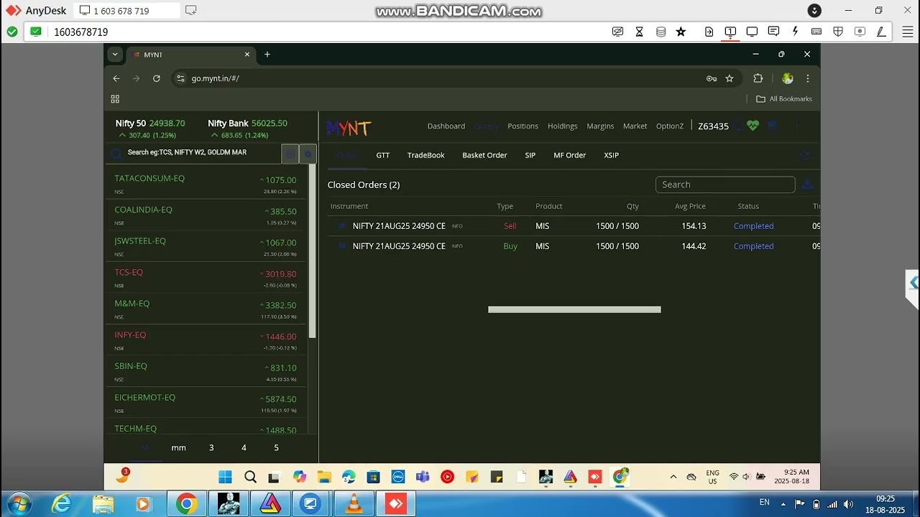Select the Positions menu item
Image resolution: width=920 pixels, height=517 pixels.
(x=523, y=126)
